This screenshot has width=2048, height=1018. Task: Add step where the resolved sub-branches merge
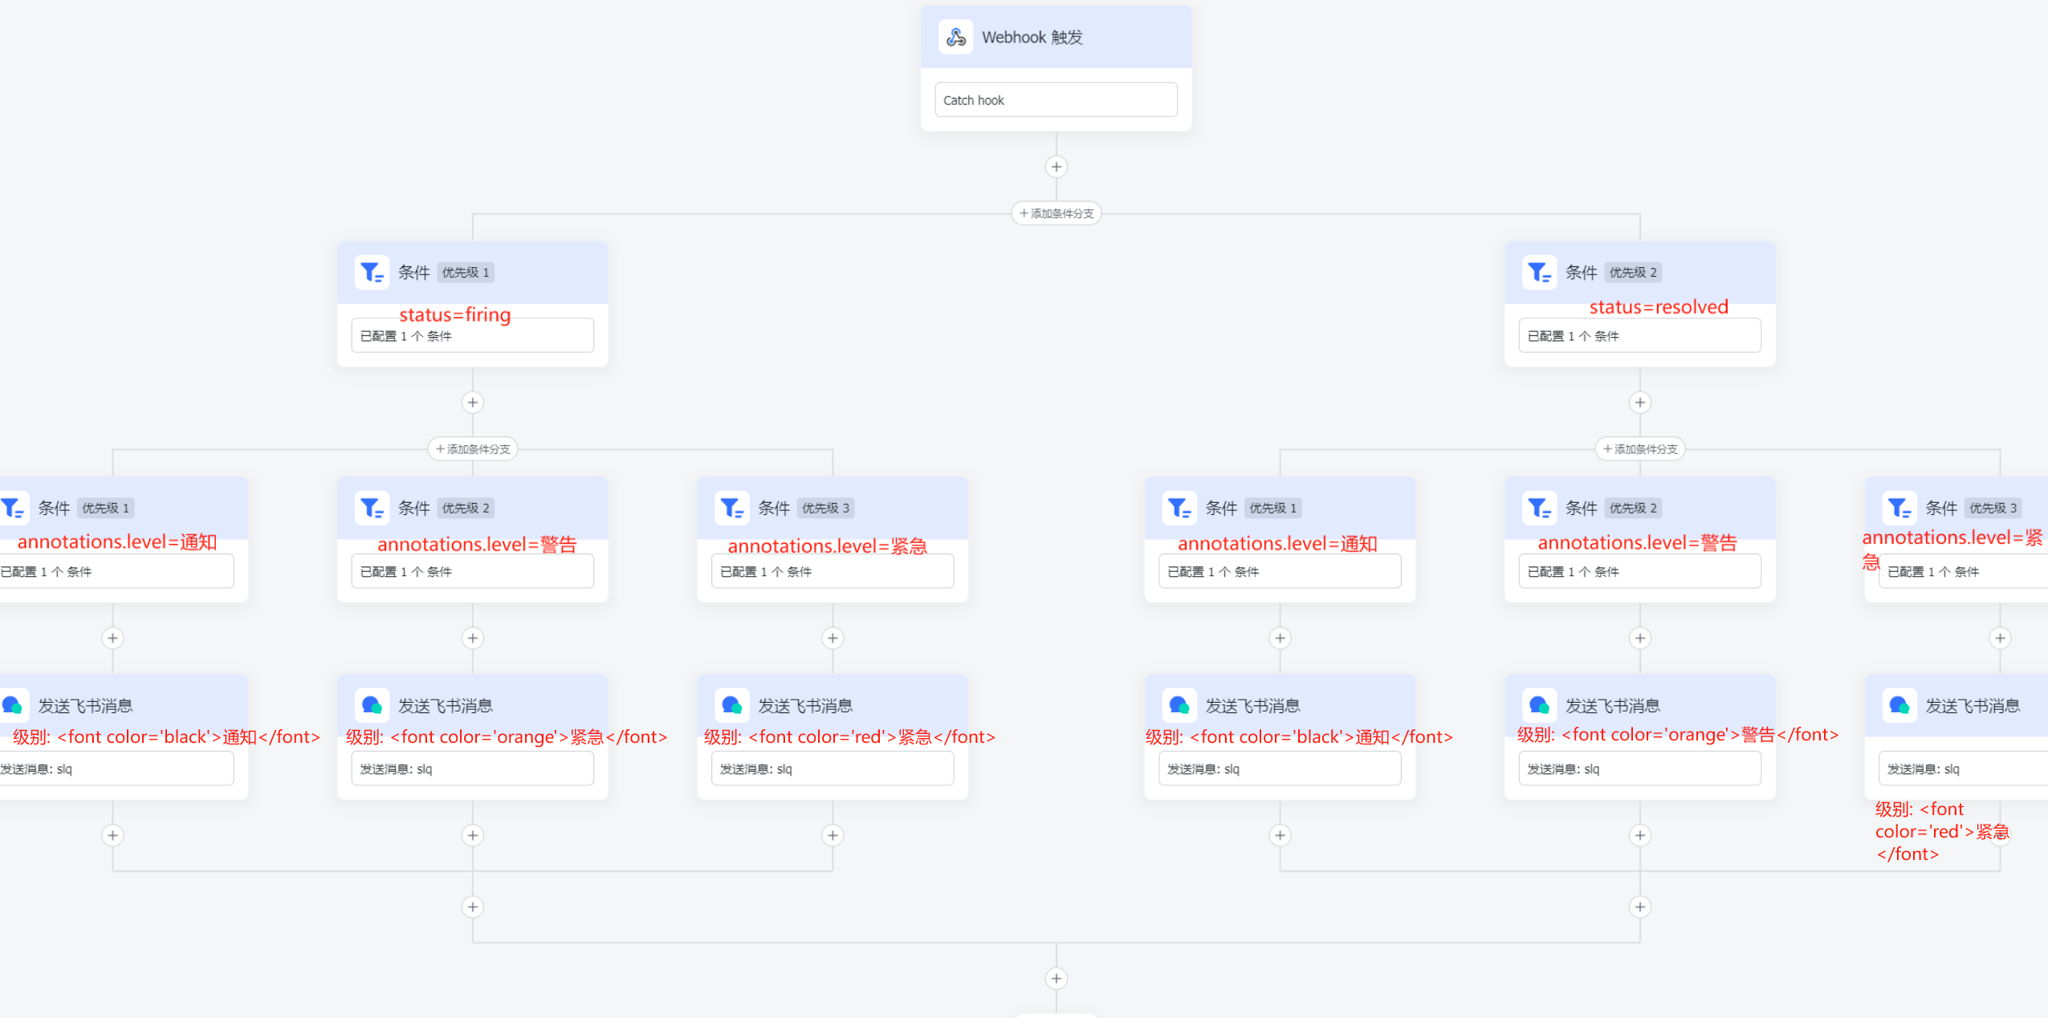pos(1640,907)
